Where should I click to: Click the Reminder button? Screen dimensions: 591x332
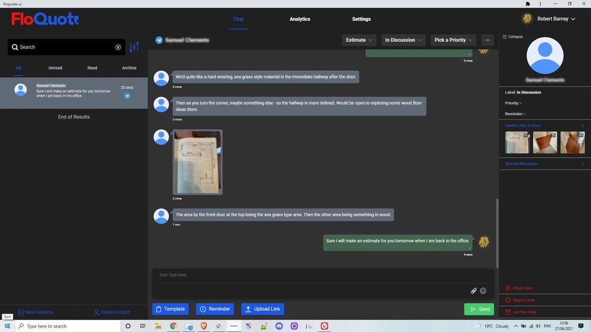pyautogui.click(x=215, y=309)
